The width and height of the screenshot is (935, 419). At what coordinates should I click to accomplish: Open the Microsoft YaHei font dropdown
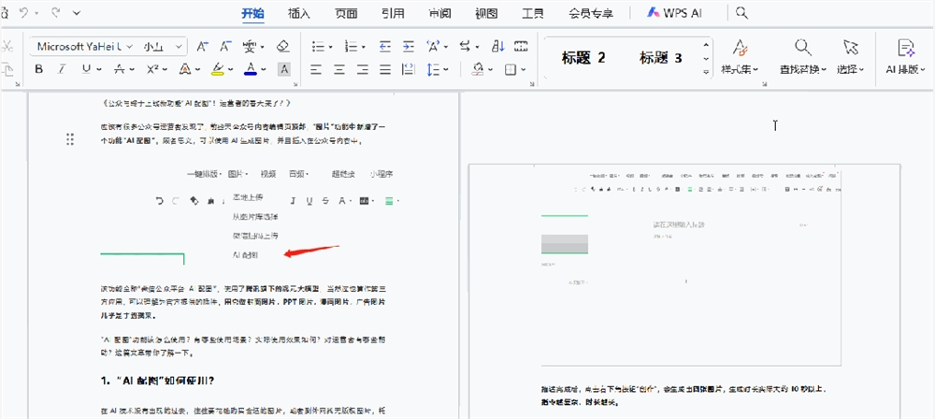(x=129, y=47)
